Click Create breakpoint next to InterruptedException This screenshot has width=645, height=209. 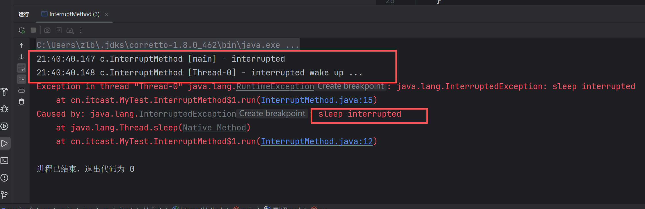(x=272, y=114)
